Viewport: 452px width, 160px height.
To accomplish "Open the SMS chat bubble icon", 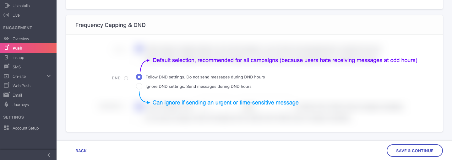I will pyautogui.click(x=6, y=67).
